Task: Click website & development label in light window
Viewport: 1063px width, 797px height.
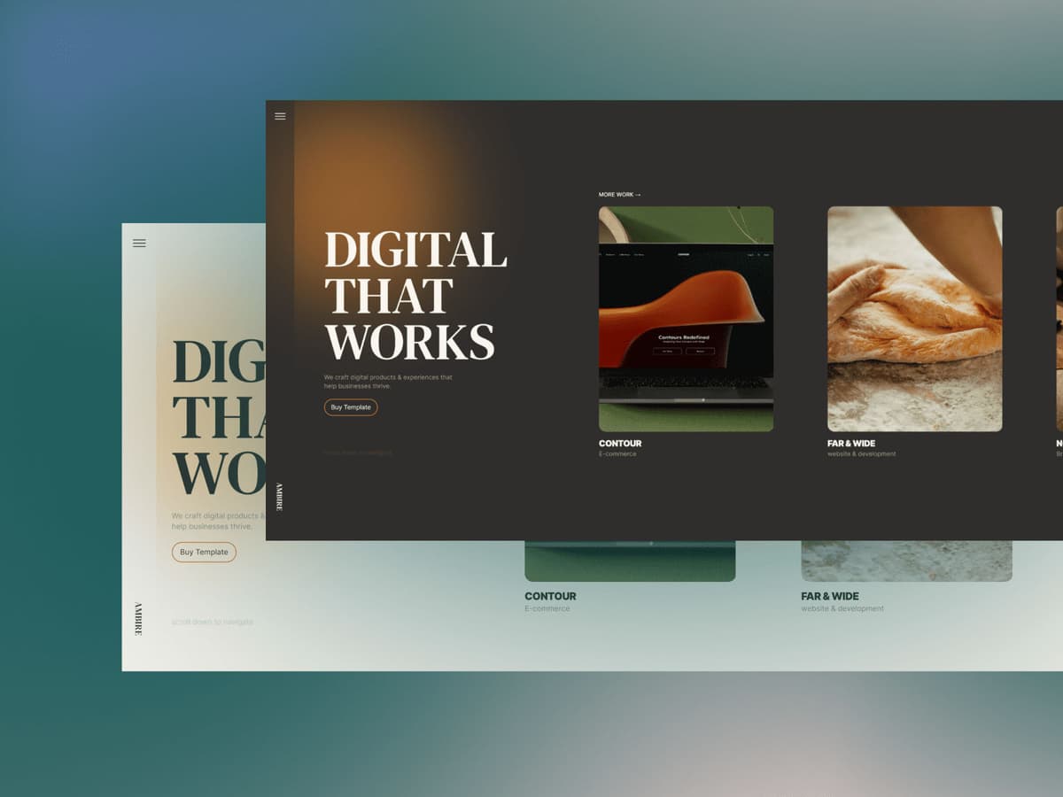Action: pyautogui.click(x=842, y=609)
